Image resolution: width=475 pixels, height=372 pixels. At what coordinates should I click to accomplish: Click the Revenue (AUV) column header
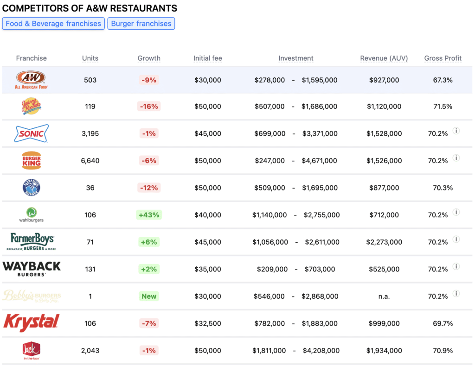tap(384, 58)
